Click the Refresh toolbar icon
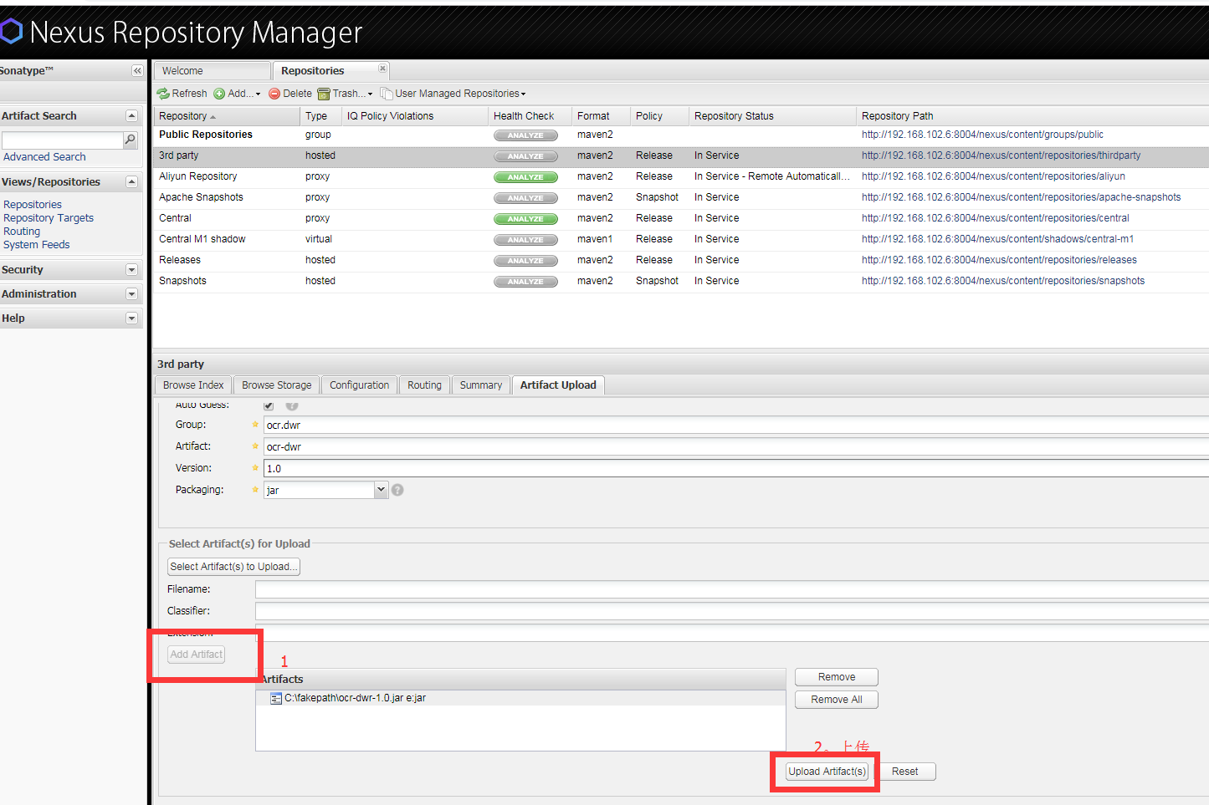Screen dimensions: 1209x805 click(163, 94)
